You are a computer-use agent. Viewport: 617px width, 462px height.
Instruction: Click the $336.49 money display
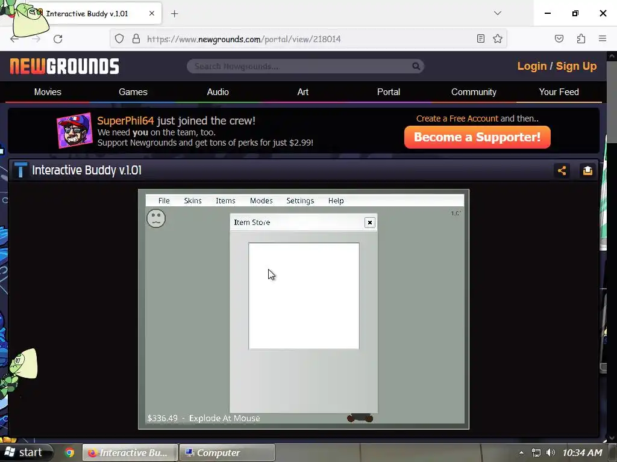[x=163, y=419]
